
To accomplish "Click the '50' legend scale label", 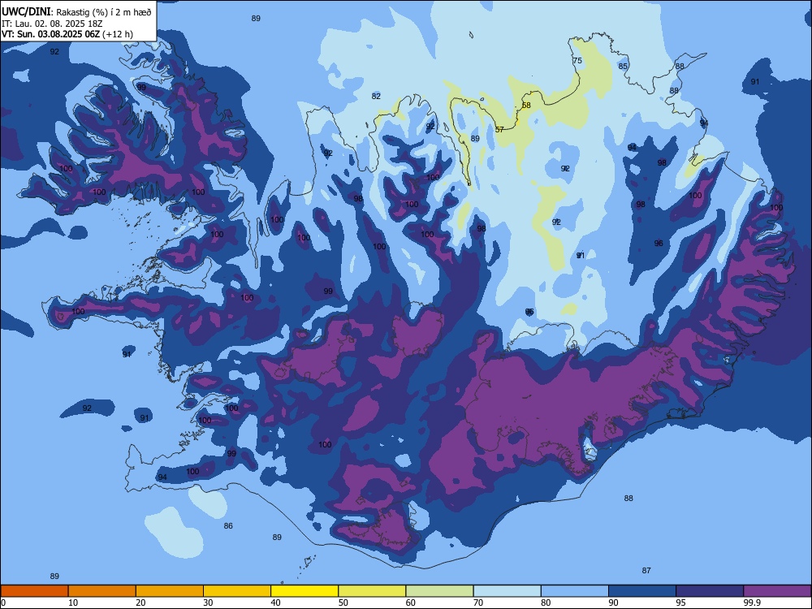I will [343, 603].
